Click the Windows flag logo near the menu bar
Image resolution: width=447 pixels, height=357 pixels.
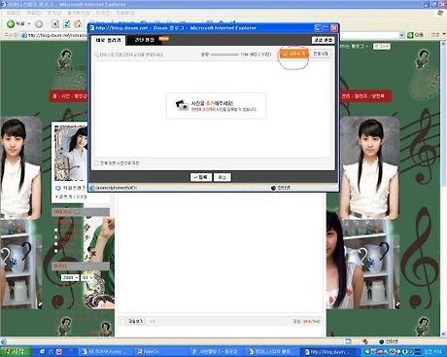pyautogui.click(x=439, y=13)
